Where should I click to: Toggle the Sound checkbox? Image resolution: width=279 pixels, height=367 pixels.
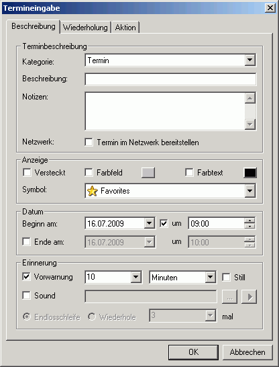pyautogui.click(x=26, y=295)
